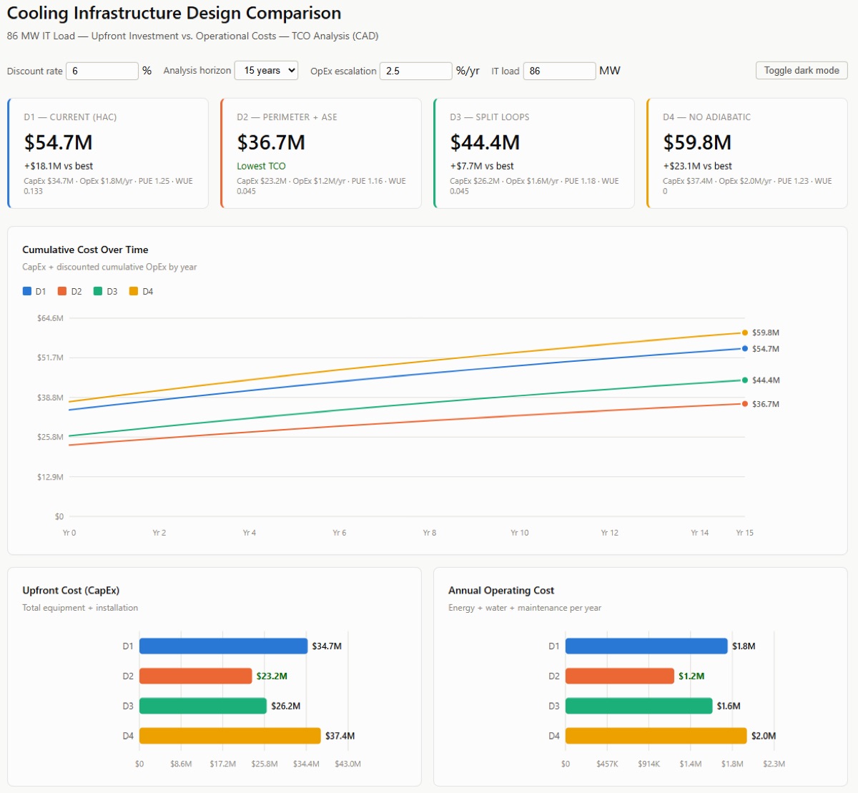The image size is (858, 793).
Task: Click 'Upfront Cost (CapEx)' heading
Action: (x=71, y=591)
